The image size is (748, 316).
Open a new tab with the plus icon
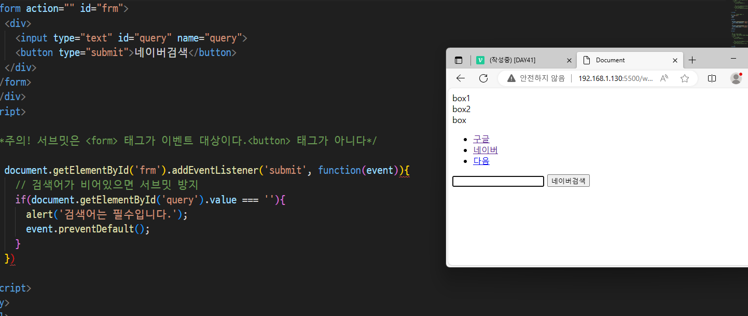click(692, 60)
